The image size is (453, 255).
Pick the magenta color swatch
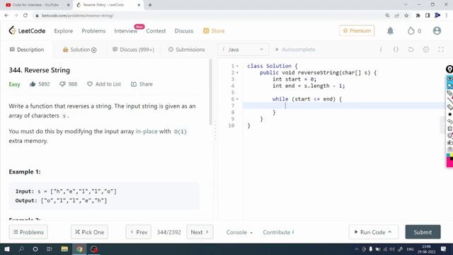449,162
